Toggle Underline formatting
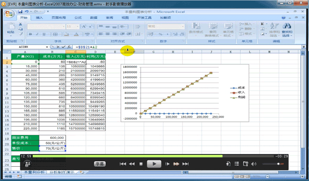Viewport: 309px width, 181px height. tap(44, 34)
